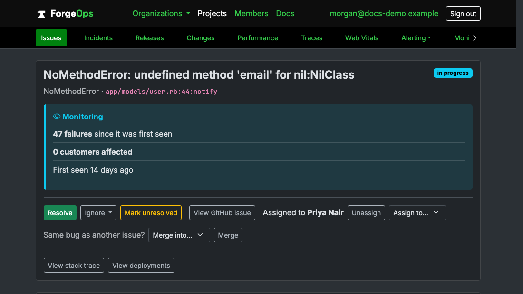Click the app/models/user.rb:44:notify code location
523x294 pixels.
[162, 92]
